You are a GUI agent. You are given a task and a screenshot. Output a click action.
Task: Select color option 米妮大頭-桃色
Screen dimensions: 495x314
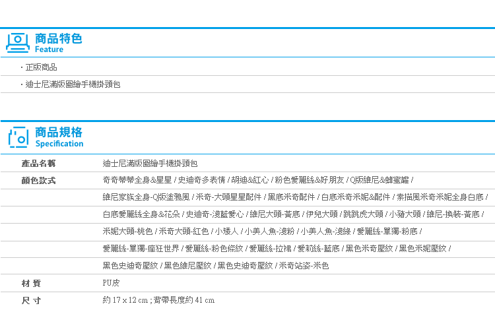127,232
